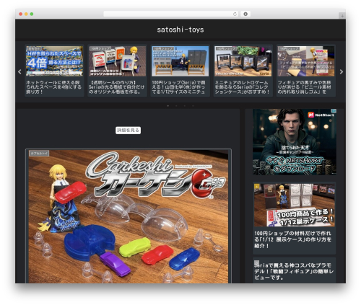
Task: Click the 詳細を見る button
Action: click(128, 131)
